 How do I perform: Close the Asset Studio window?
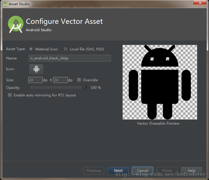[200, 3]
